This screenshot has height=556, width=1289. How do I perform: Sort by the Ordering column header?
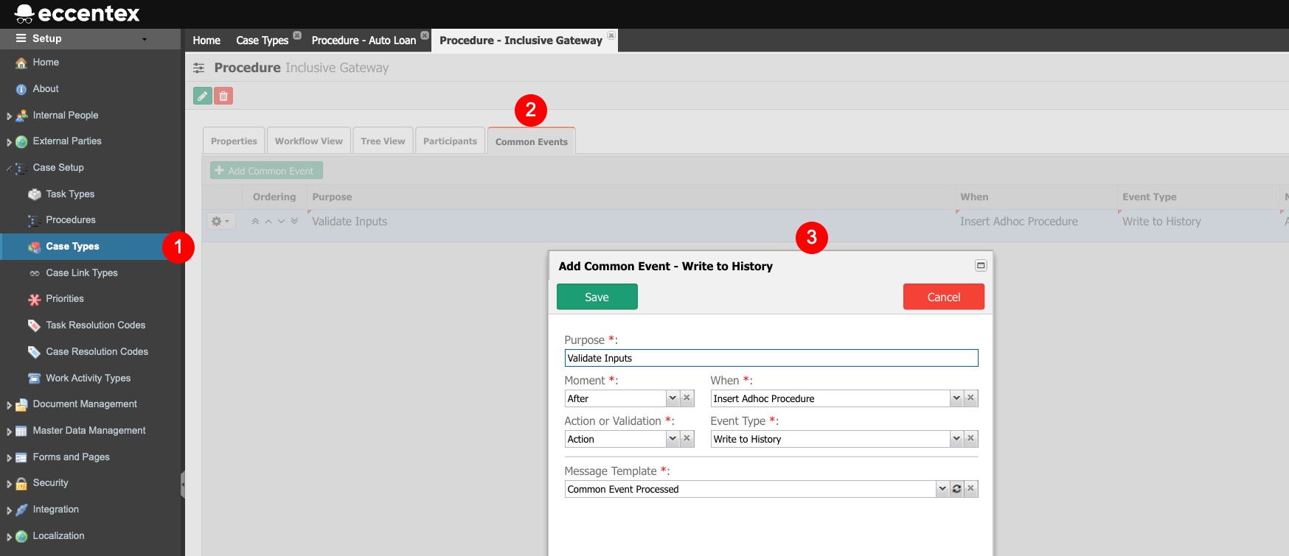point(274,197)
